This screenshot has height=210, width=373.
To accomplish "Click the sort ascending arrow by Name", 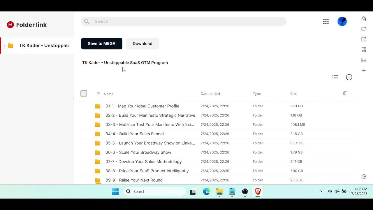I will [98, 94].
